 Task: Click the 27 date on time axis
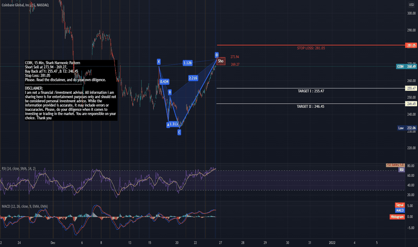point(220,243)
